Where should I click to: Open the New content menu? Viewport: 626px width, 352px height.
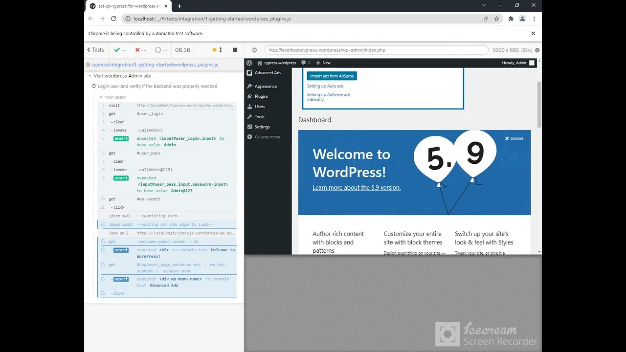tap(323, 63)
